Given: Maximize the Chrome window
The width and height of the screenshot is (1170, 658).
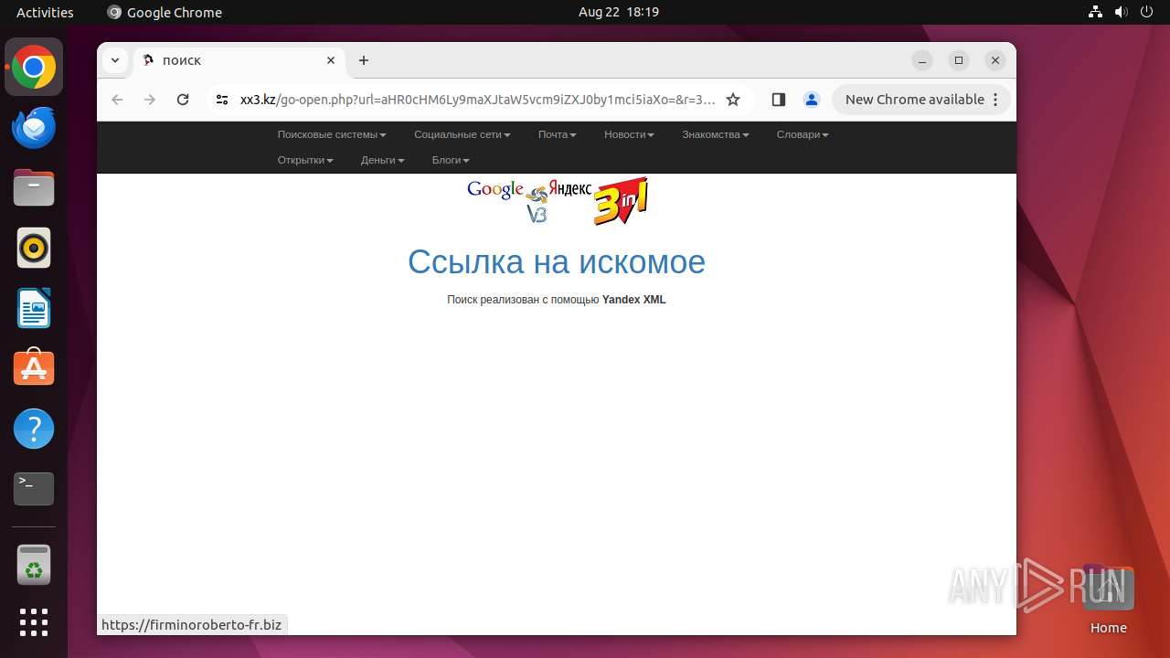Looking at the screenshot, I should [x=959, y=60].
